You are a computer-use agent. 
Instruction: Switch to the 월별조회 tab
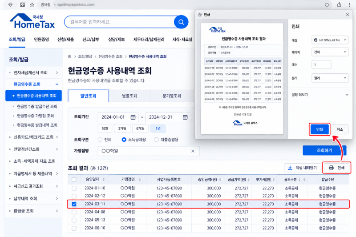129,96
